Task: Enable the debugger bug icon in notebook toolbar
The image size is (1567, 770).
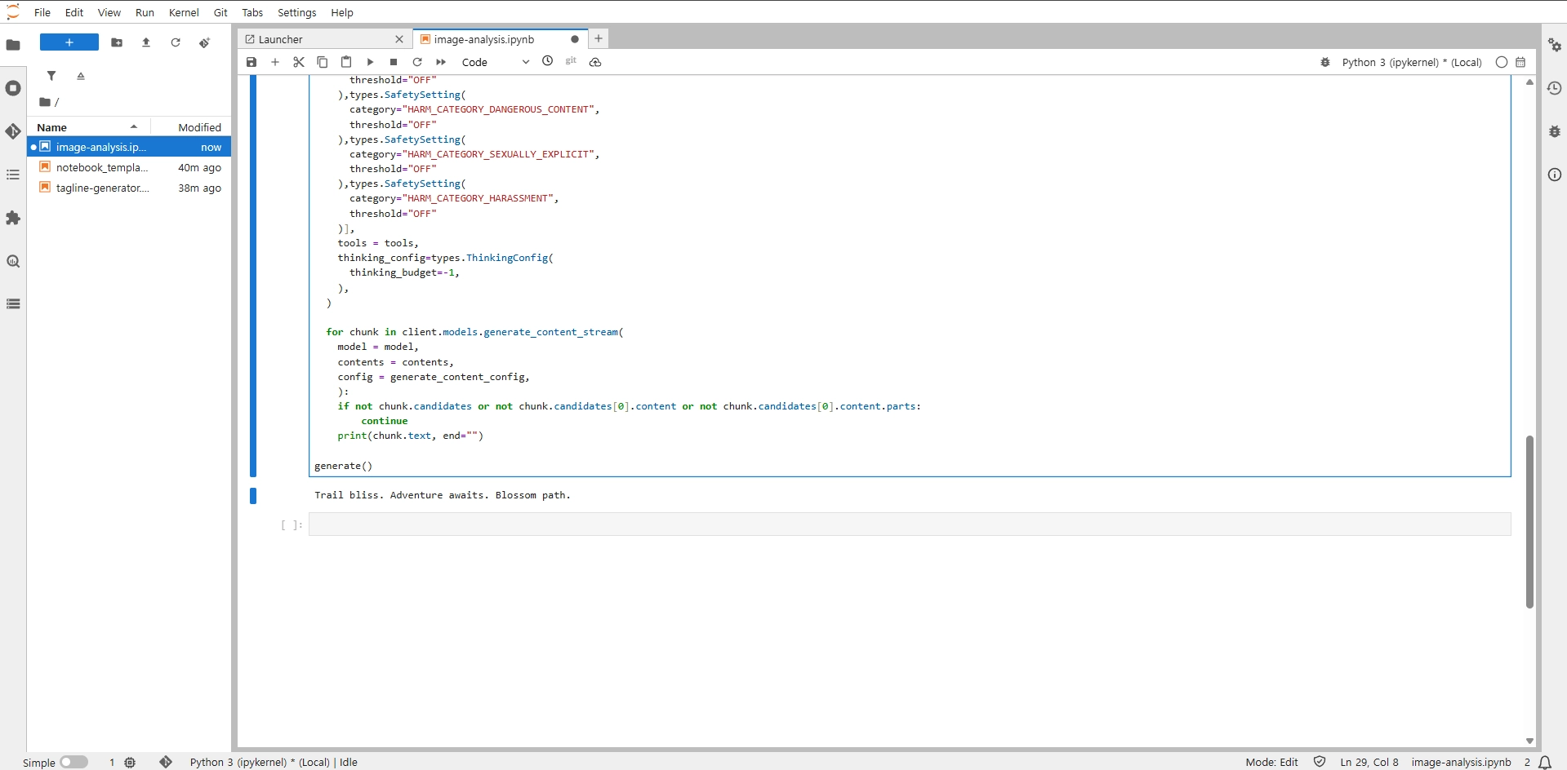Action: tap(1325, 62)
